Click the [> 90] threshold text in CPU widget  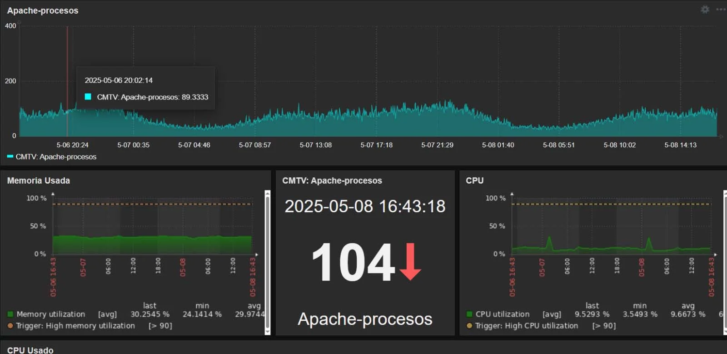[604, 325]
